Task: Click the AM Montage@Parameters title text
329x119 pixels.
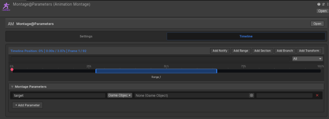Action: (x=31, y=24)
